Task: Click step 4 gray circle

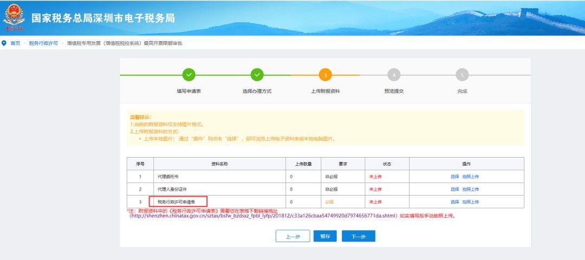Action: point(394,75)
